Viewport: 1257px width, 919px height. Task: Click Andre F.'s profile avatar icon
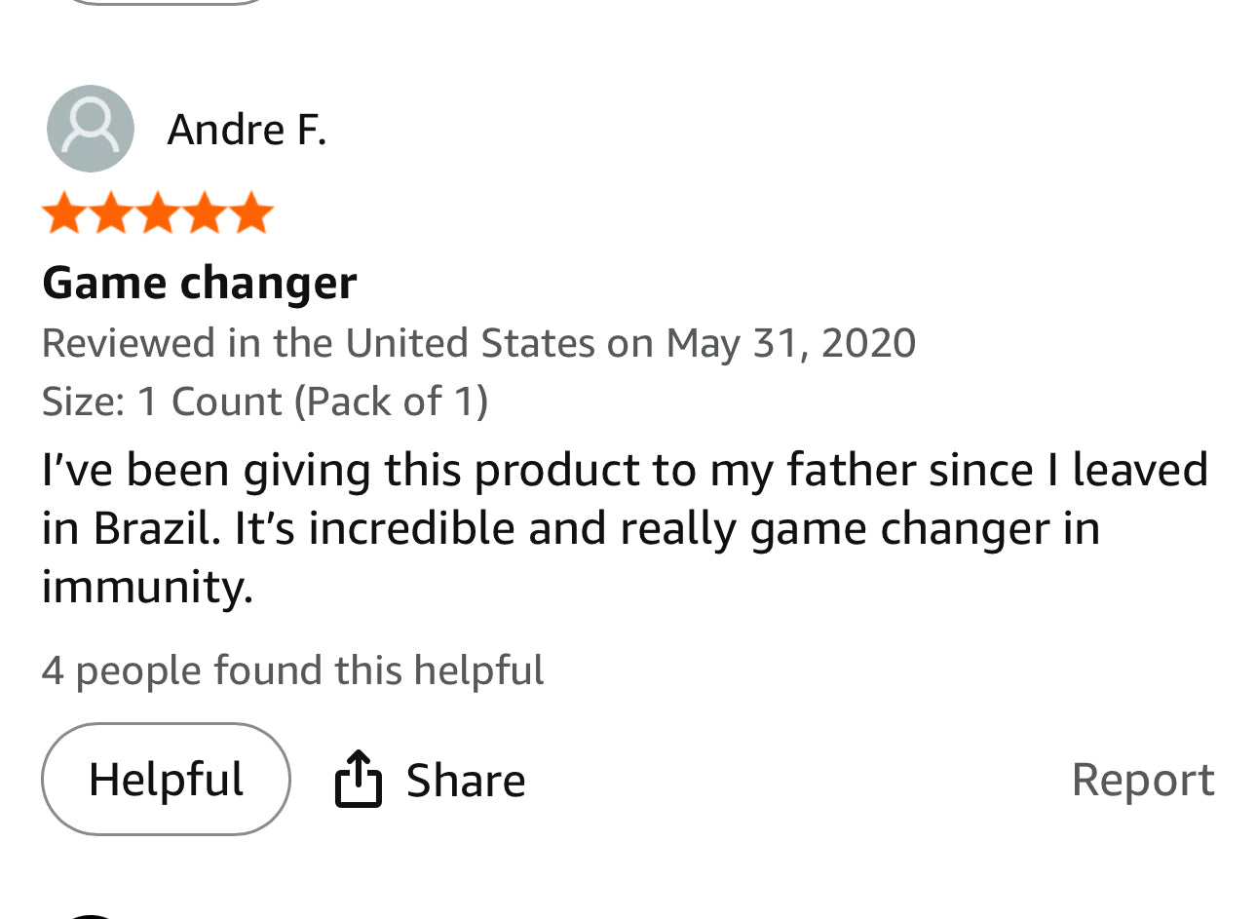pos(91,129)
